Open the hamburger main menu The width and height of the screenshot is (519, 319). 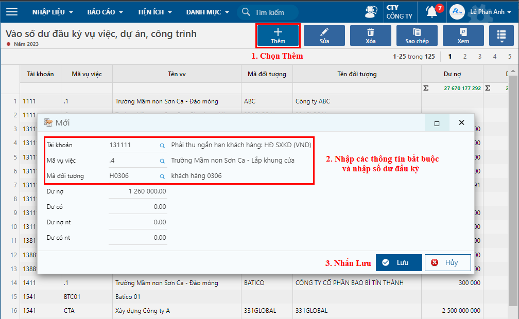[x=11, y=12]
